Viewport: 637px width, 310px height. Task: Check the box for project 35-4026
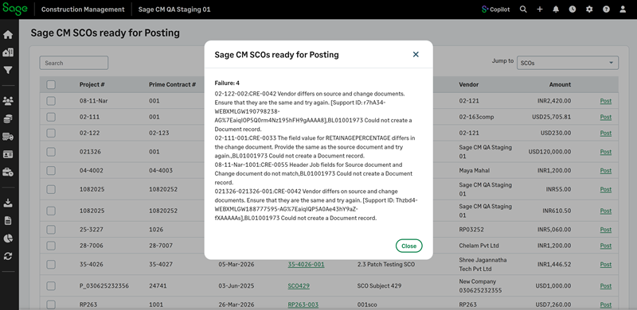pos(51,265)
